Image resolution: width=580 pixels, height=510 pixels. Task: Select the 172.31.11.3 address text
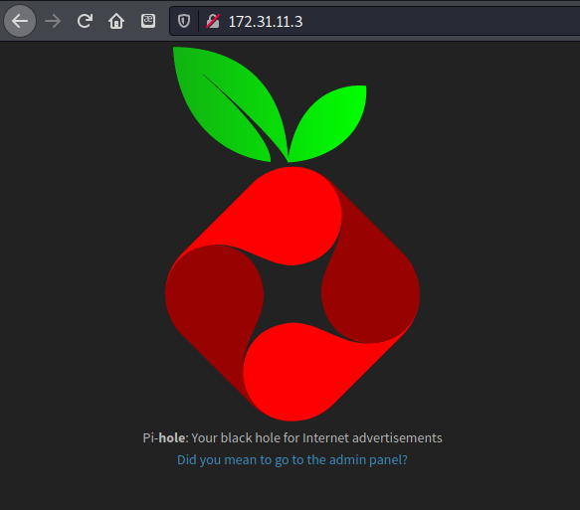pyautogui.click(x=266, y=22)
